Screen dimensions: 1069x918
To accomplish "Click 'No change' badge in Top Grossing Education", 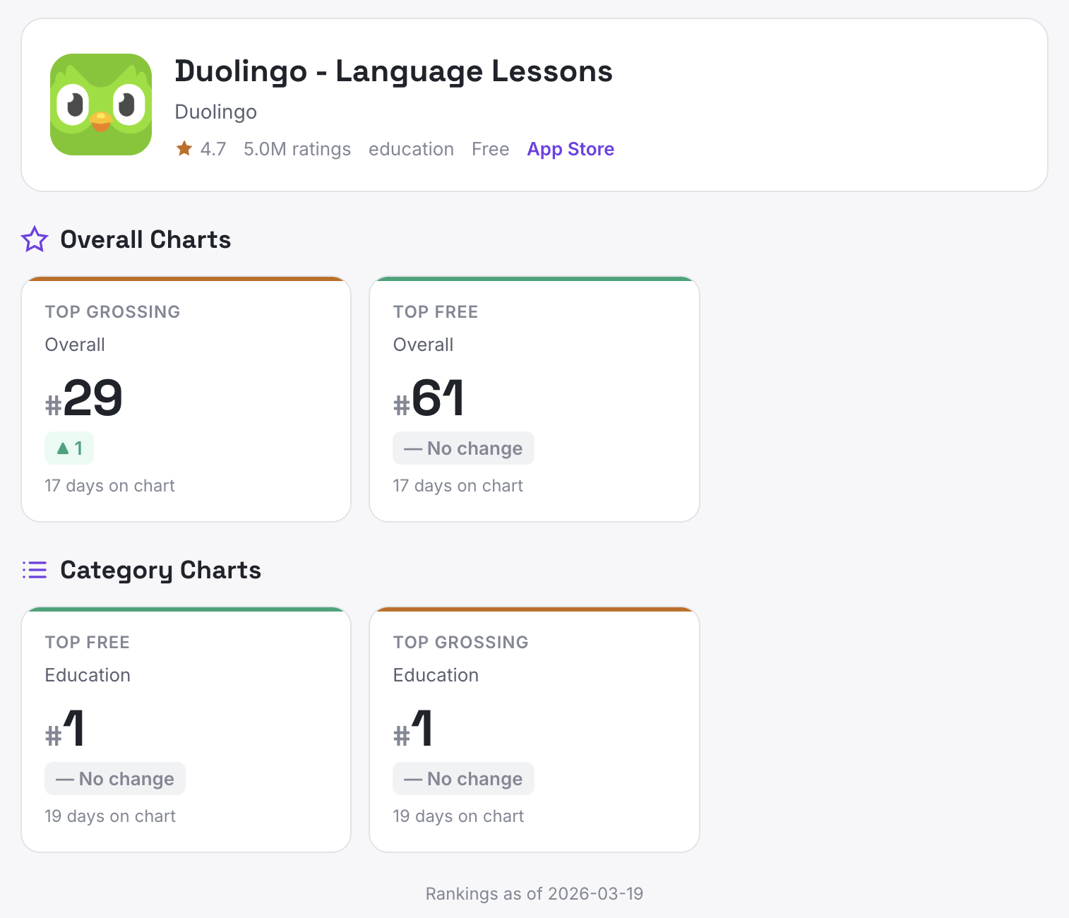I will 463,779.
